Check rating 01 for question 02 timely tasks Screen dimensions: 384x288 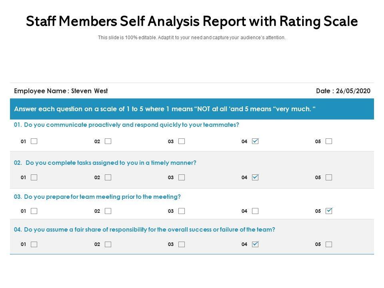[34, 177]
